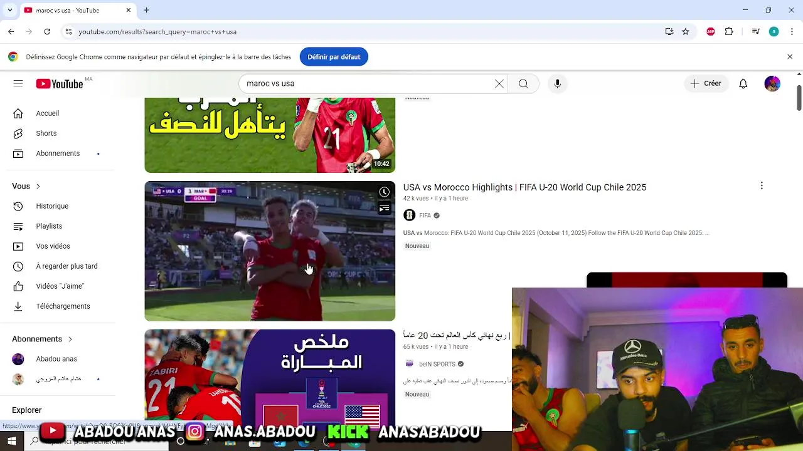This screenshot has width=803, height=451.
Task: Open the Arabic-named subscription channel
Action: pyautogui.click(x=58, y=379)
